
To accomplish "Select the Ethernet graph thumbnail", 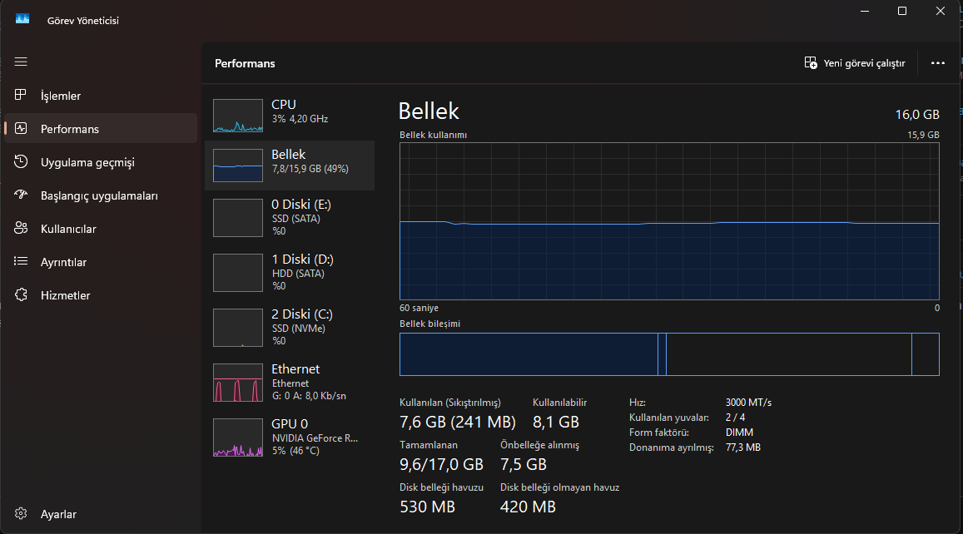I will coord(238,383).
